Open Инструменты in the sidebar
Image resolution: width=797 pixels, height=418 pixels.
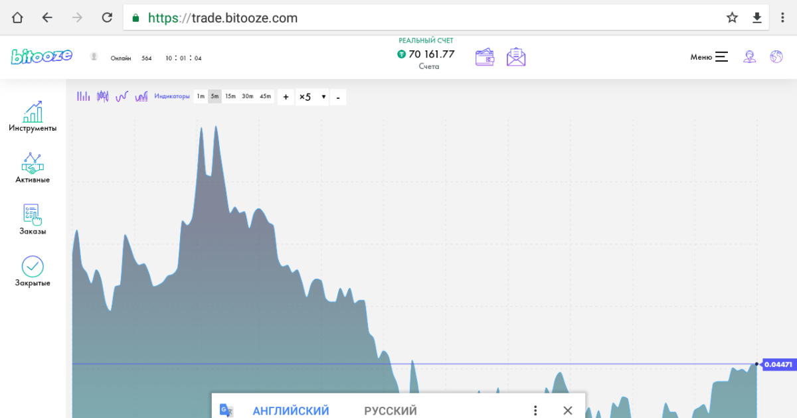pos(33,116)
